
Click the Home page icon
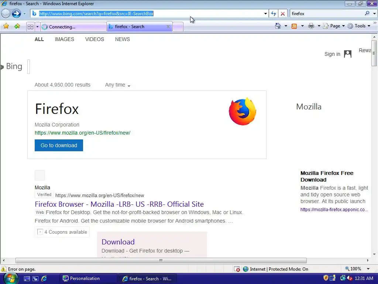click(x=278, y=26)
